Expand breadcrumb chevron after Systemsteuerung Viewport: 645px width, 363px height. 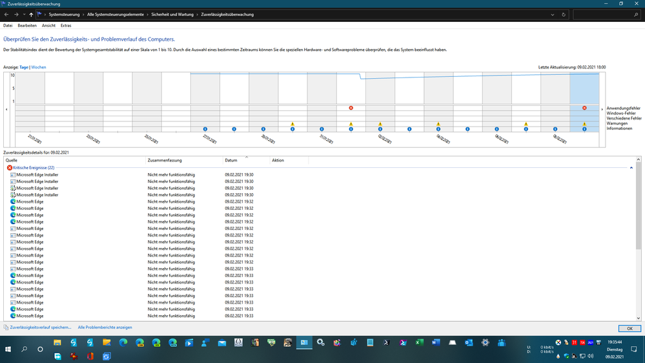tap(83, 14)
